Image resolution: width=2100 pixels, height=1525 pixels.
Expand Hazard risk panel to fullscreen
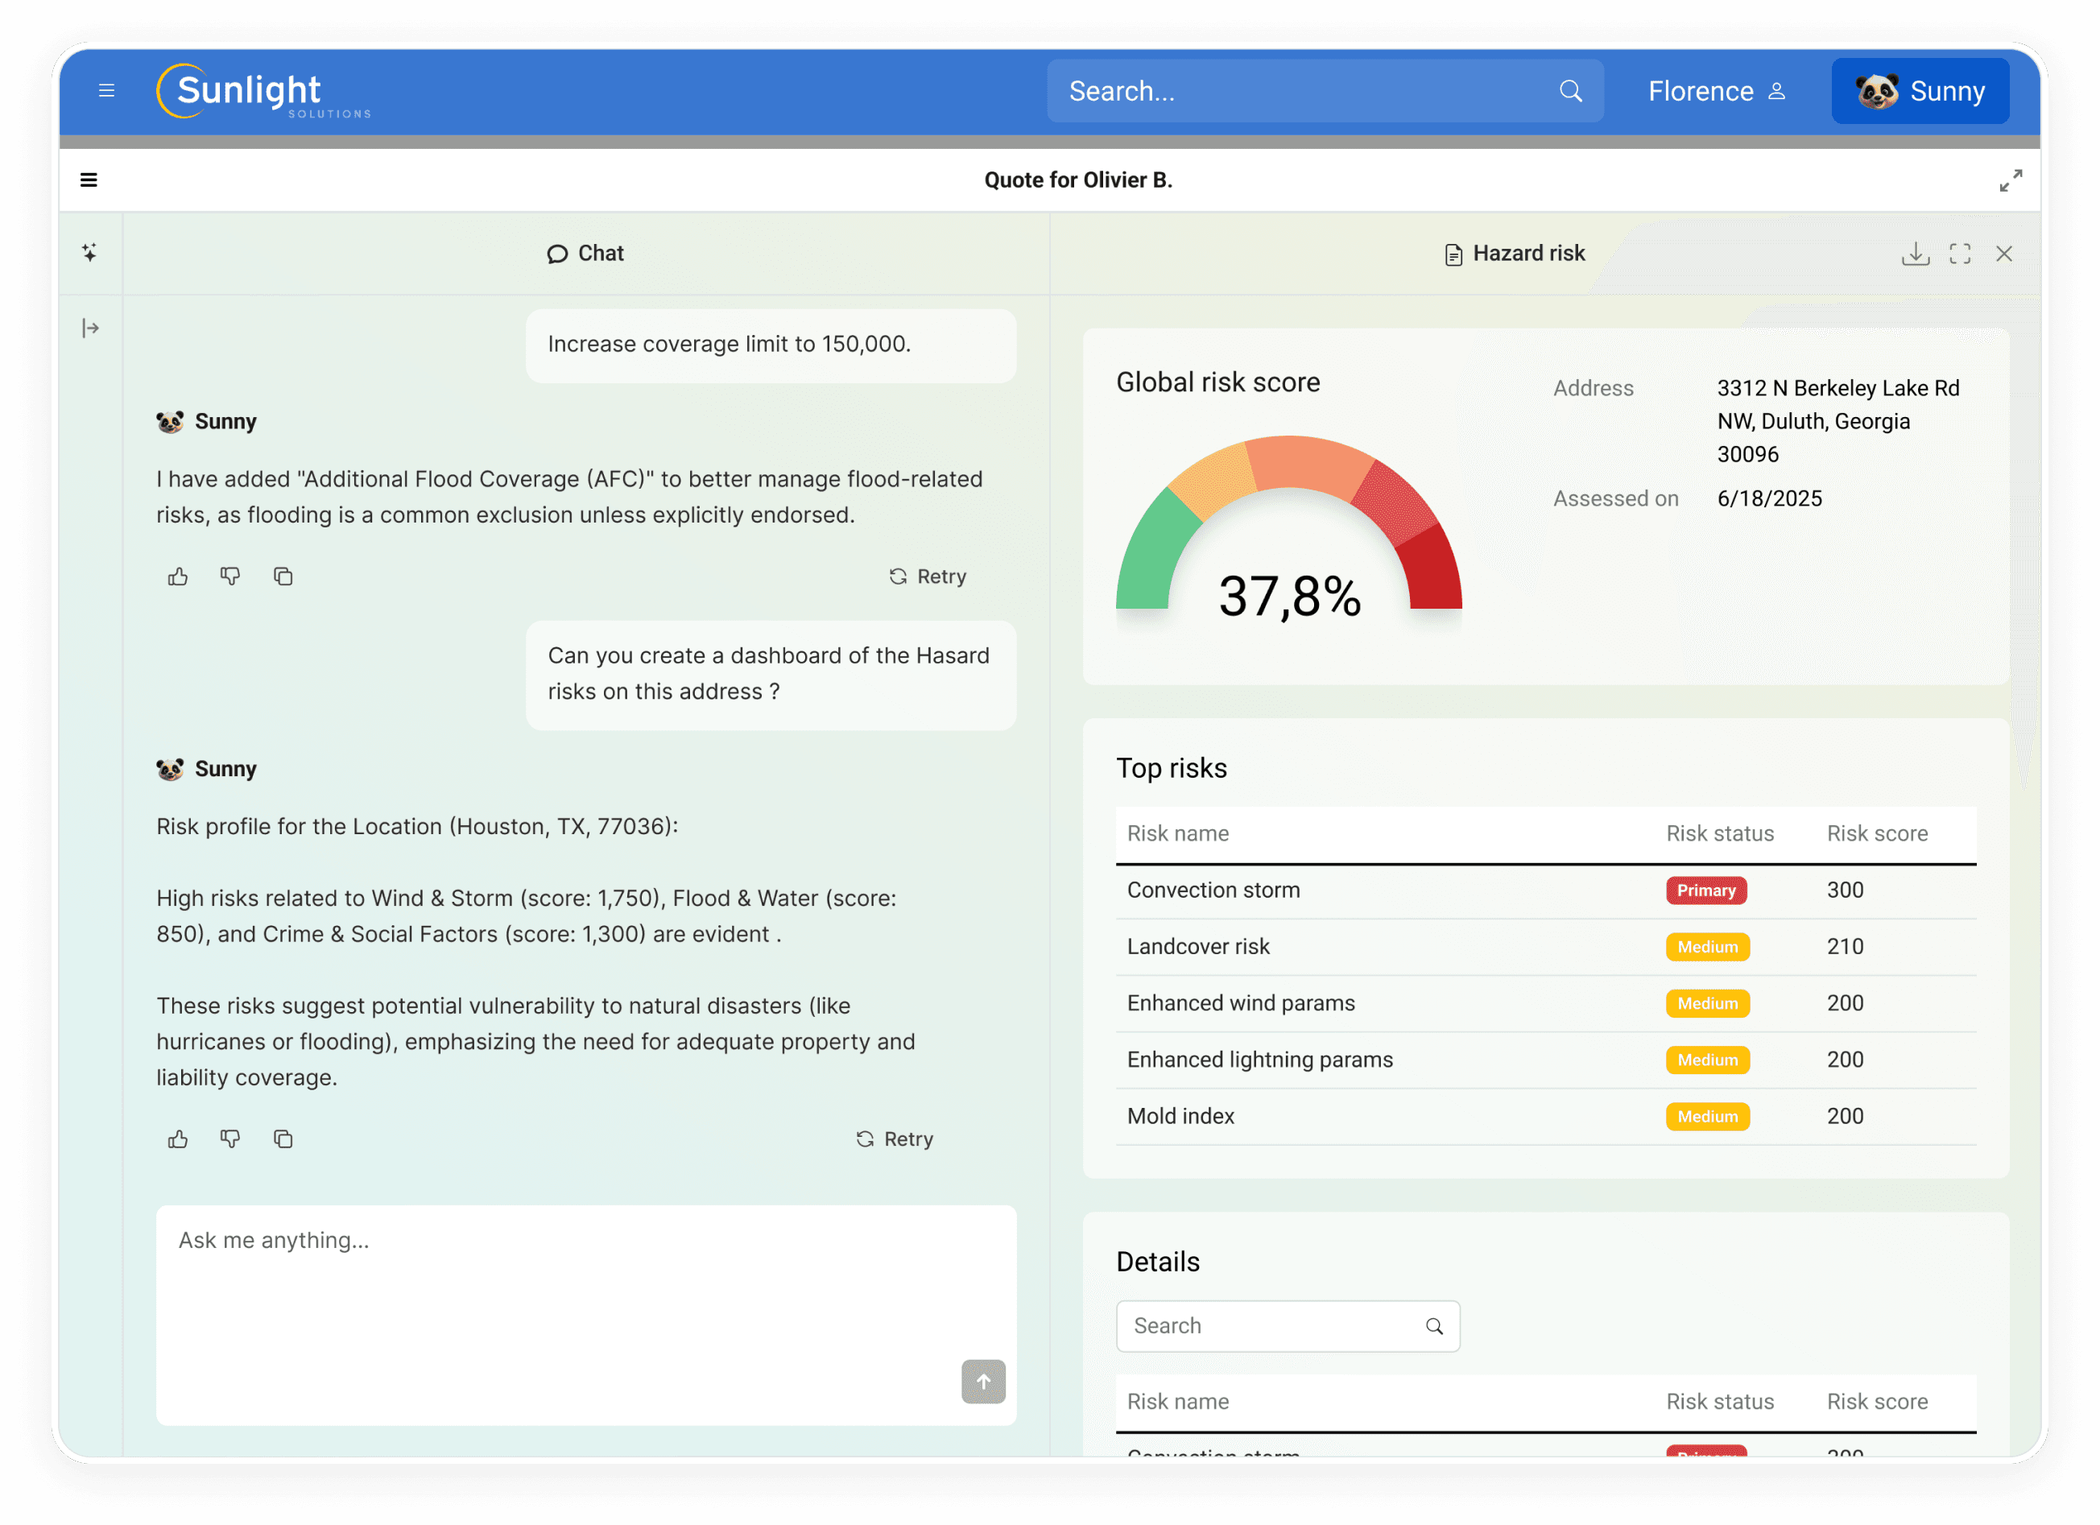1959,254
